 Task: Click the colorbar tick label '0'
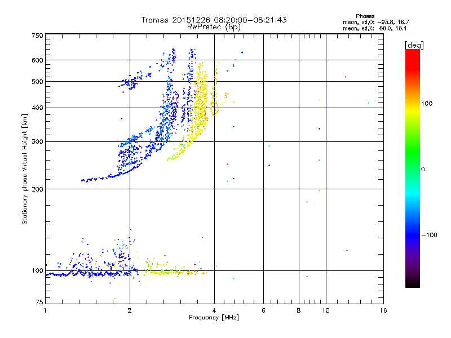(x=423, y=169)
